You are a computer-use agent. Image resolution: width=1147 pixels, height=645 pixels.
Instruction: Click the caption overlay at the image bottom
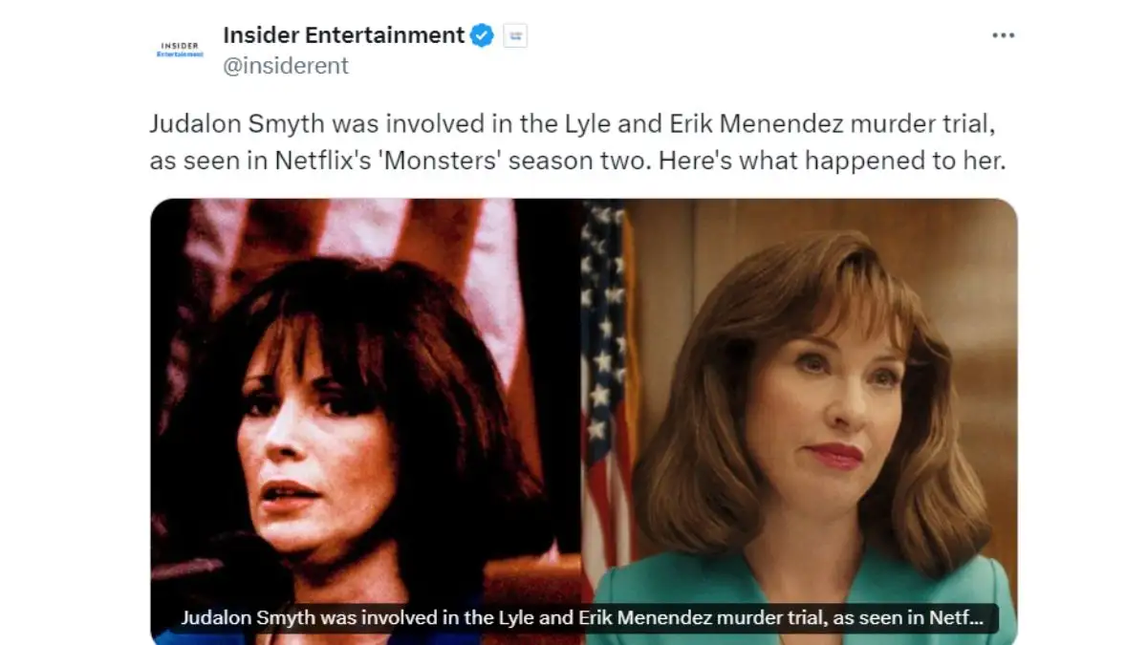[583, 618]
